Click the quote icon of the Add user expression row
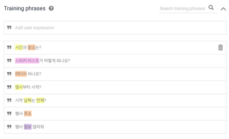 (9, 27)
